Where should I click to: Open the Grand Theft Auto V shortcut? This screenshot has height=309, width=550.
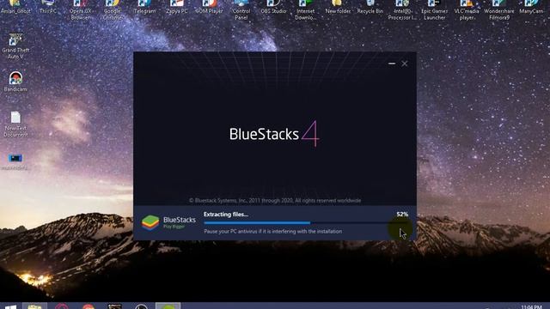click(x=15, y=45)
